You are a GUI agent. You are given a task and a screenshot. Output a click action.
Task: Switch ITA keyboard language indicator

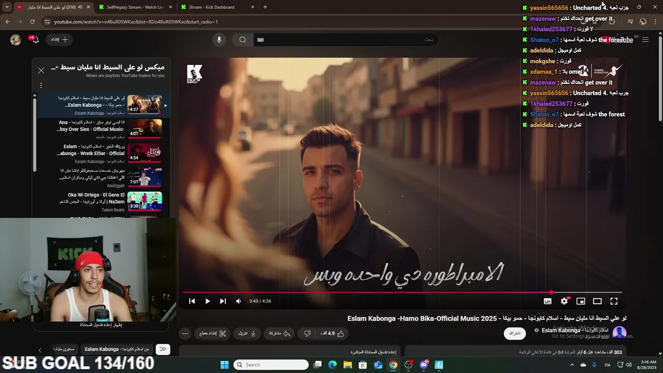[x=608, y=365]
